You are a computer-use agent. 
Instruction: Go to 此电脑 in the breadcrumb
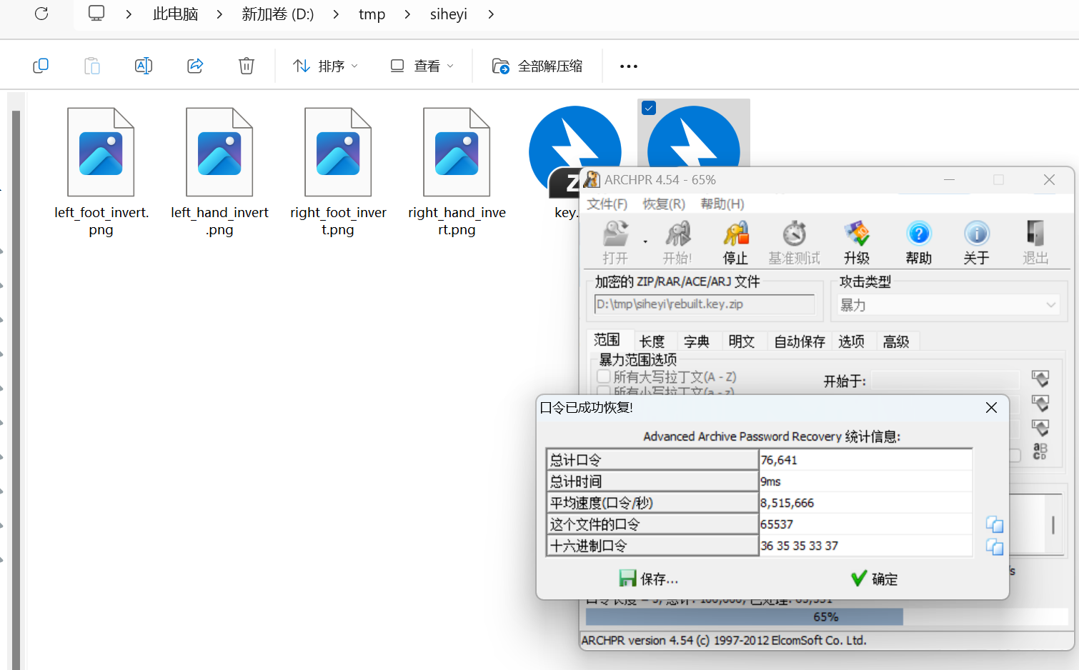(x=175, y=14)
